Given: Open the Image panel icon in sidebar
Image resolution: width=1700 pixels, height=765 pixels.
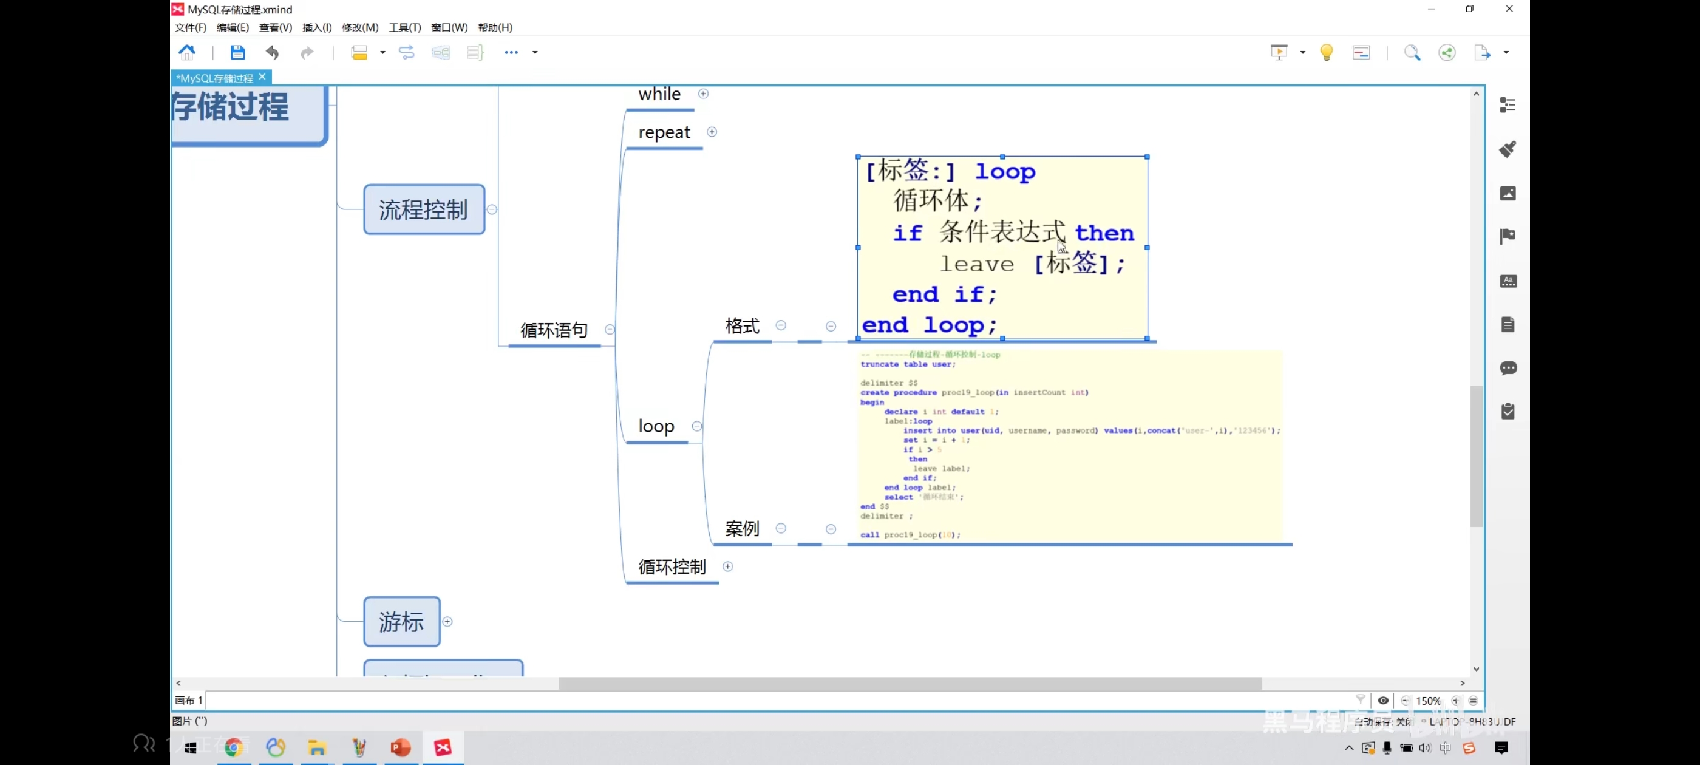Looking at the screenshot, I should [1508, 192].
